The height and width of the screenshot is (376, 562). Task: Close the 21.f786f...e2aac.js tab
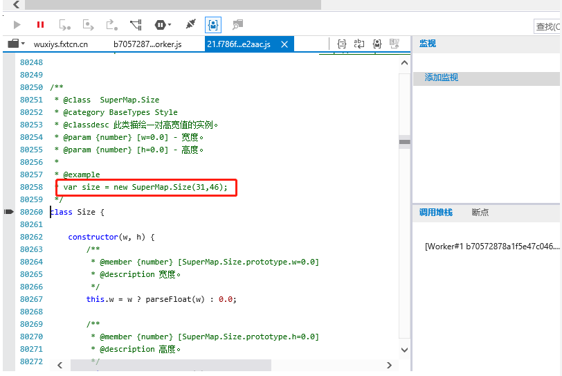[284, 44]
